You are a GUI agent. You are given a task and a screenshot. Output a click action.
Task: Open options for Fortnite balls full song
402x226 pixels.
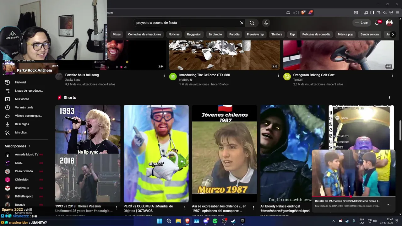(x=164, y=75)
